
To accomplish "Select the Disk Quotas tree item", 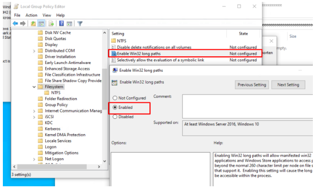I will point(55,39).
